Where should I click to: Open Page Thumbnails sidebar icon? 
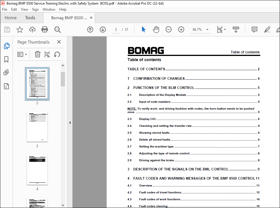tap(7, 46)
